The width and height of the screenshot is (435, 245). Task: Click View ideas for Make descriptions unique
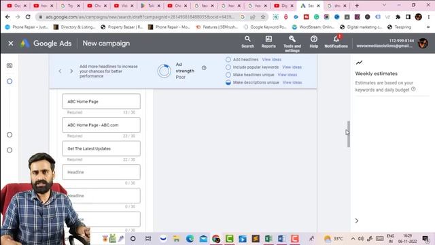click(x=292, y=82)
